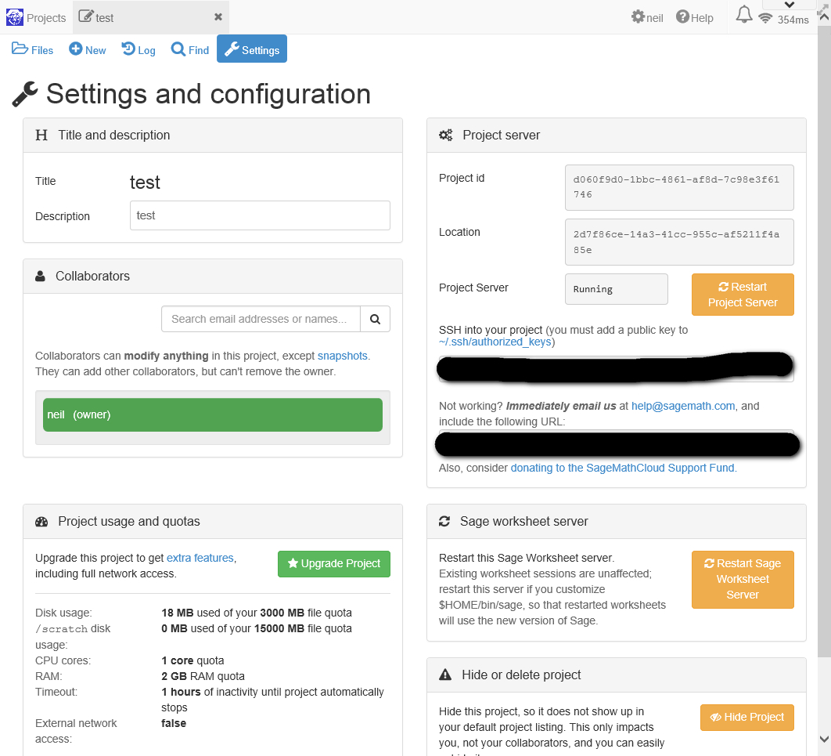Image resolution: width=831 pixels, height=756 pixels.
Task: Open the snapshots link
Action: (342, 356)
